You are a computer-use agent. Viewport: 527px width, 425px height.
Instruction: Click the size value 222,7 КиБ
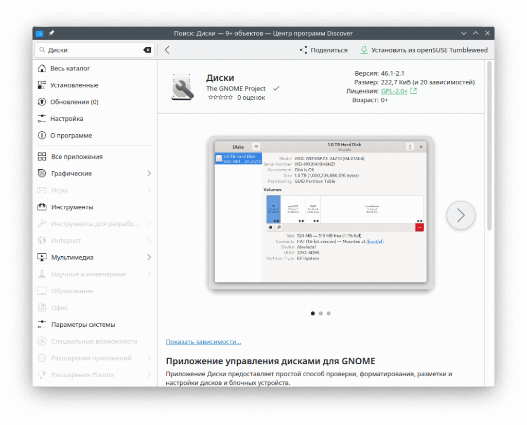click(x=396, y=82)
